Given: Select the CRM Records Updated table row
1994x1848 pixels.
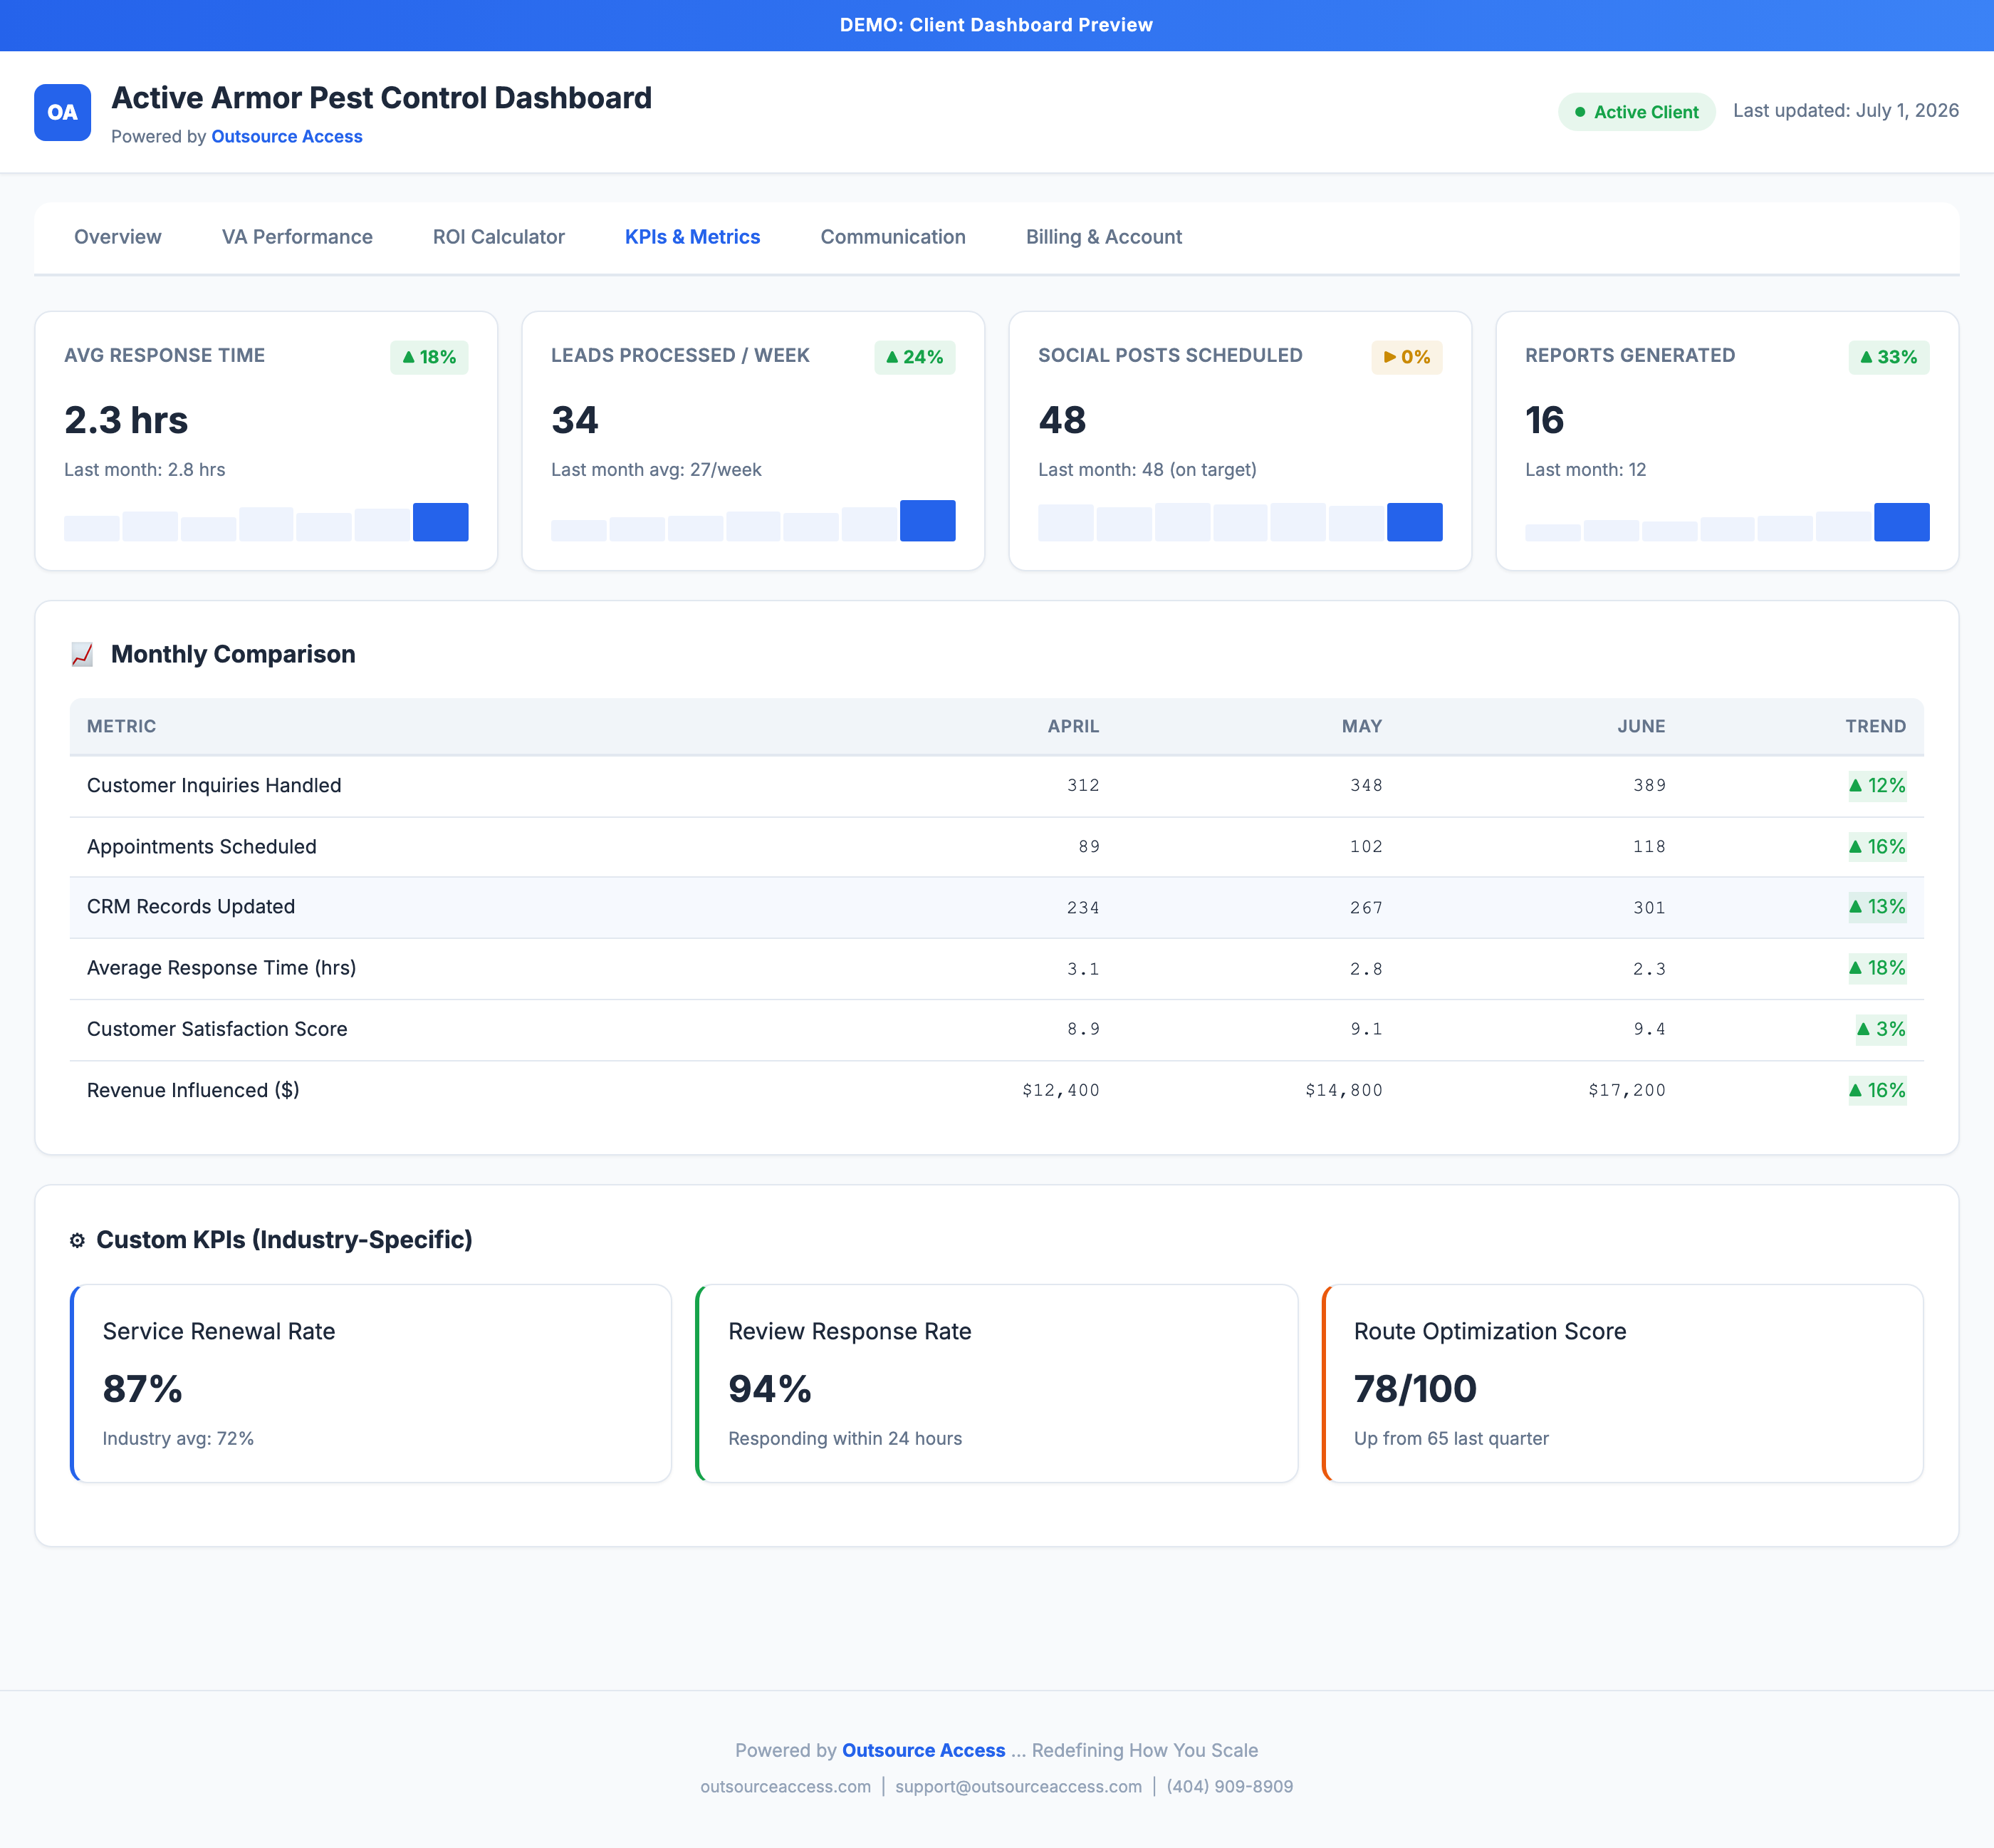Looking at the screenshot, I should pyautogui.click(x=996, y=907).
